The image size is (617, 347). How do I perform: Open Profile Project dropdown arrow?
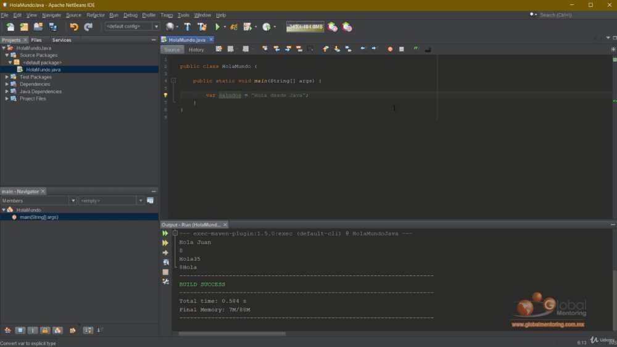pyautogui.click(x=275, y=27)
